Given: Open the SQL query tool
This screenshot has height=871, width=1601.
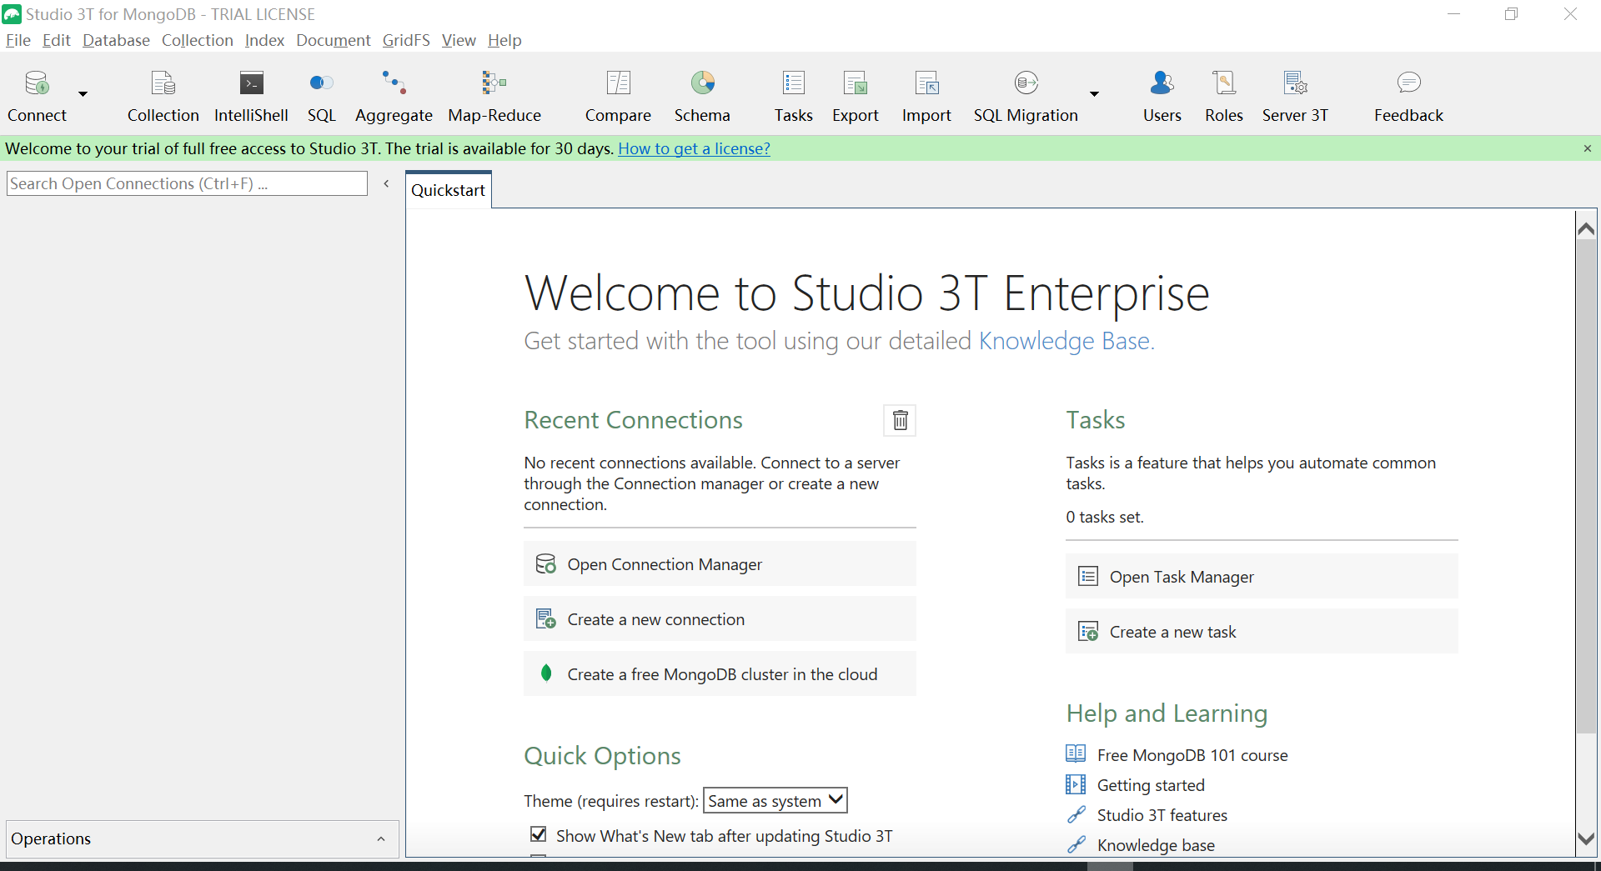Looking at the screenshot, I should tap(321, 96).
